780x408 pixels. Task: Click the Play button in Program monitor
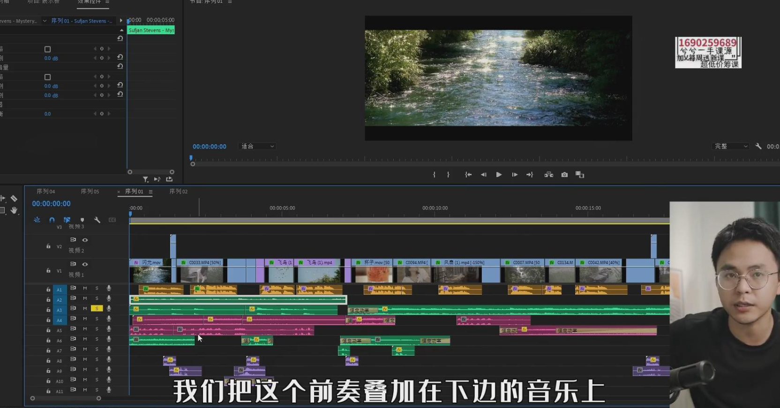pos(499,175)
